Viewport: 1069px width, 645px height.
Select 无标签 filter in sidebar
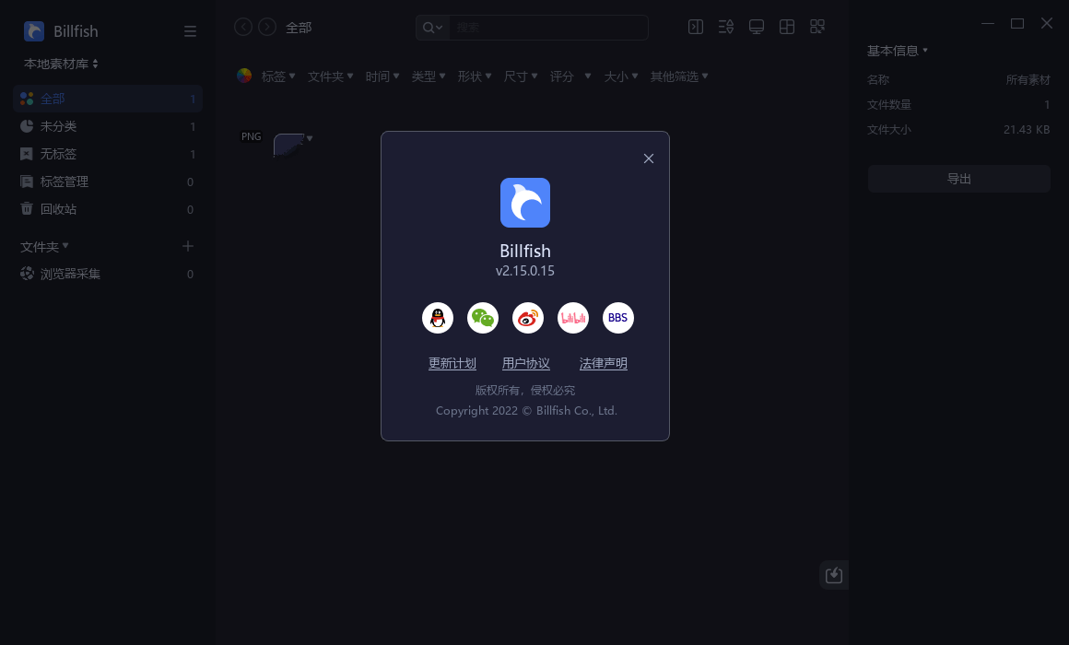click(x=59, y=154)
